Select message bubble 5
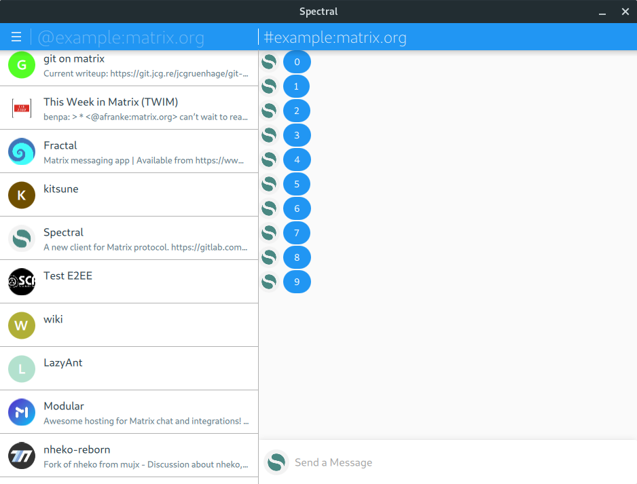Image resolution: width=637 pixels, height=484 pixels. coord(297,184)
